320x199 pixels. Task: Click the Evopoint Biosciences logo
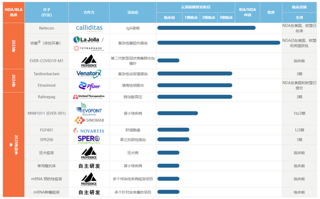coord(89,109)
